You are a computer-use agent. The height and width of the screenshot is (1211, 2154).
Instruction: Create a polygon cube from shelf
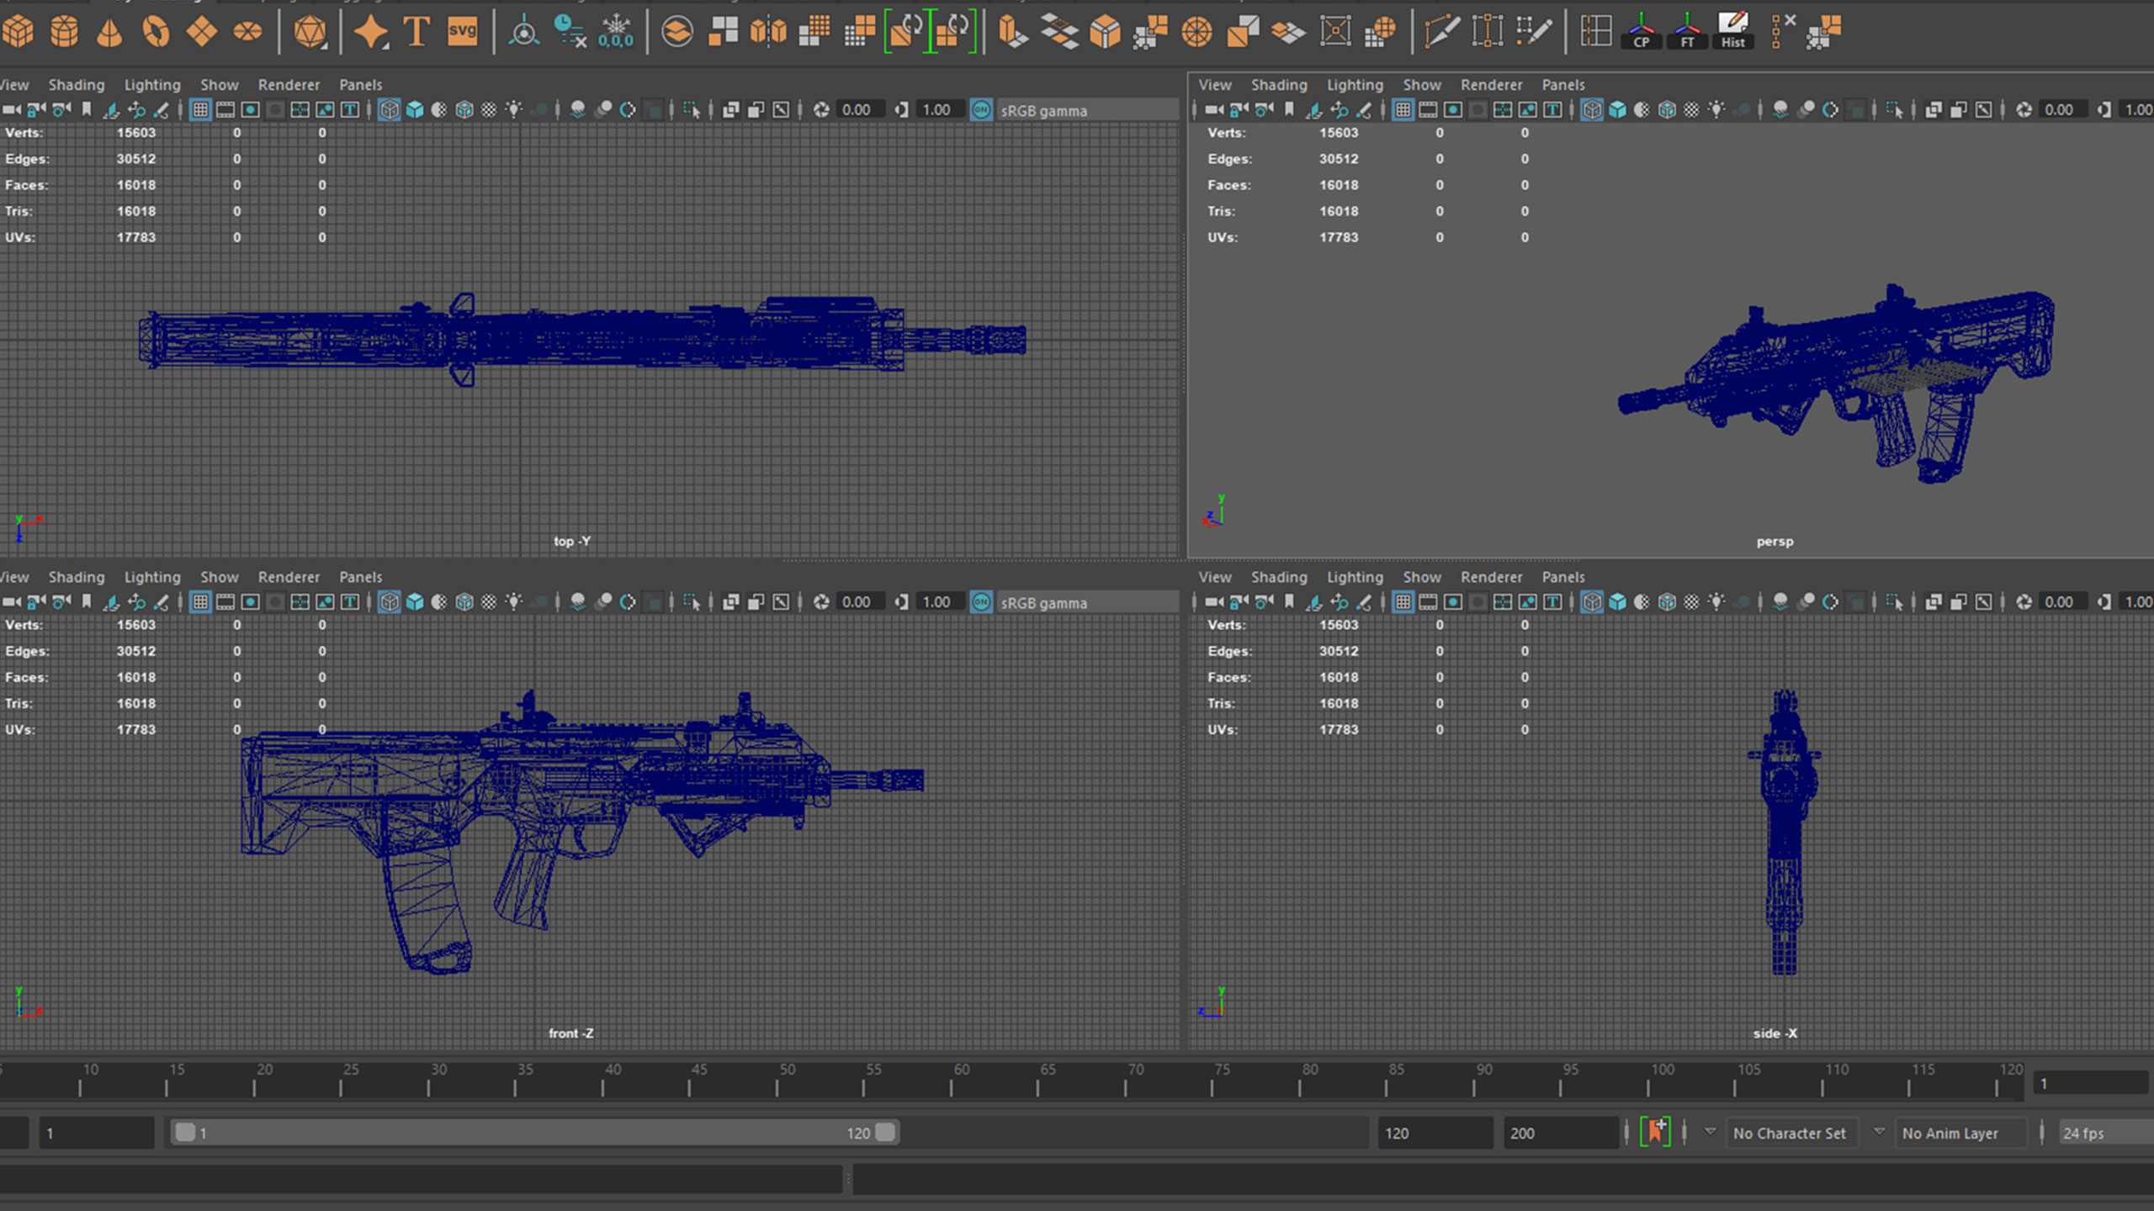(19, 32)
